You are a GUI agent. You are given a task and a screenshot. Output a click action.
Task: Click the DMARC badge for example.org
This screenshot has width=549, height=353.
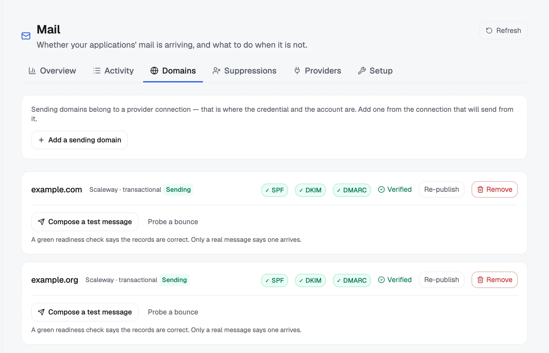[x=352, y=280]
